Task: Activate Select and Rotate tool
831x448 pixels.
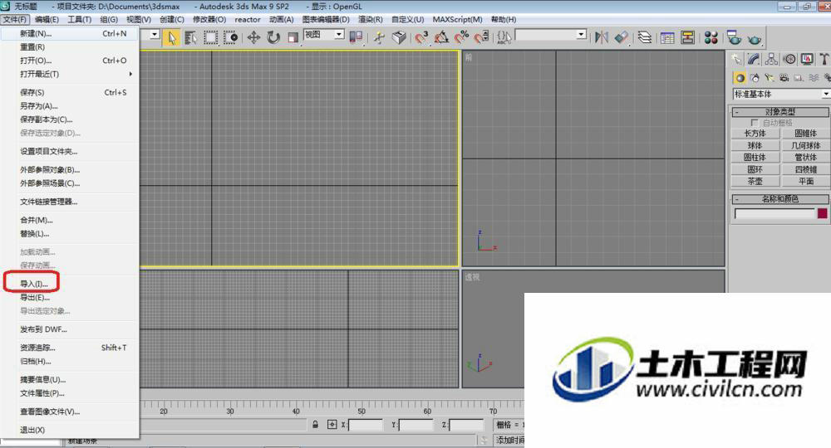Action: 273,38
